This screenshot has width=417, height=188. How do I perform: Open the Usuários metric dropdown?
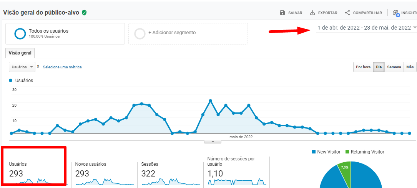[22, 67]
